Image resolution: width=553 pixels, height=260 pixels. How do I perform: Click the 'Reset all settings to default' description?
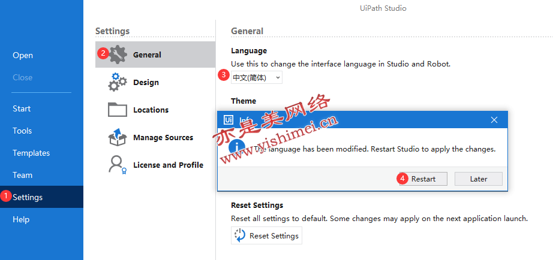379,219
